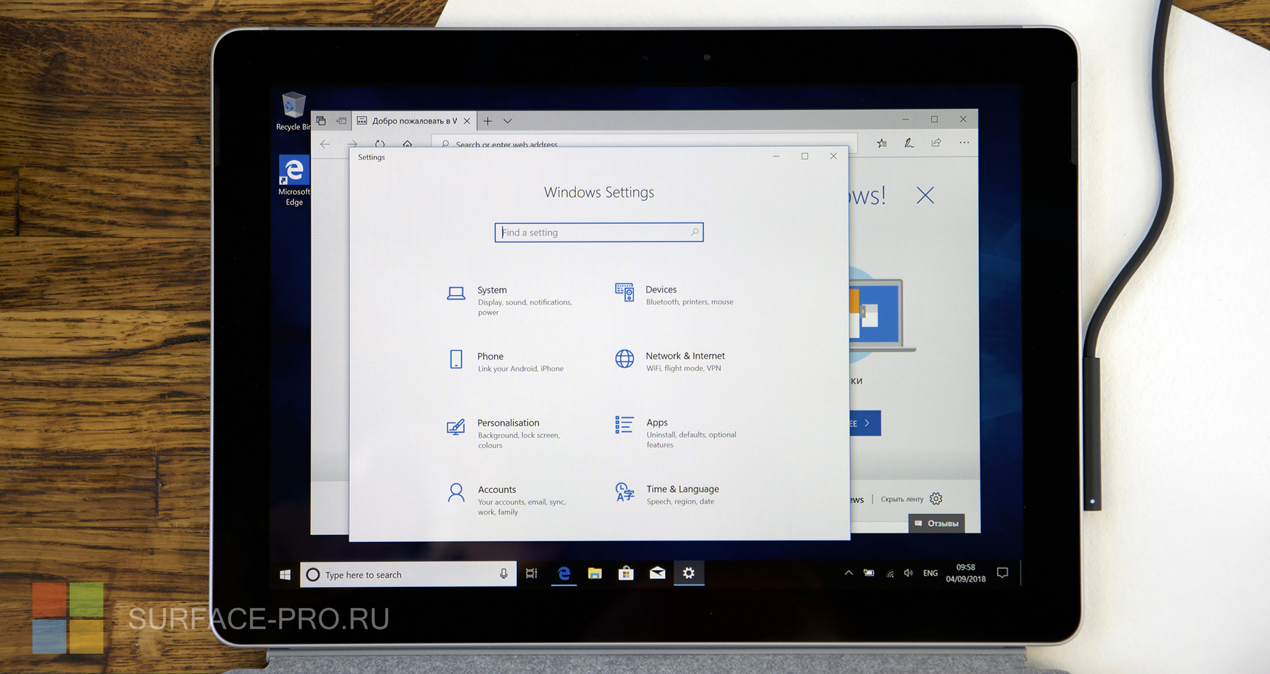Click the Type here to search taskbar box
Image resolution: width=1270 pixels, height=674 pixels.
pos(408,574)
